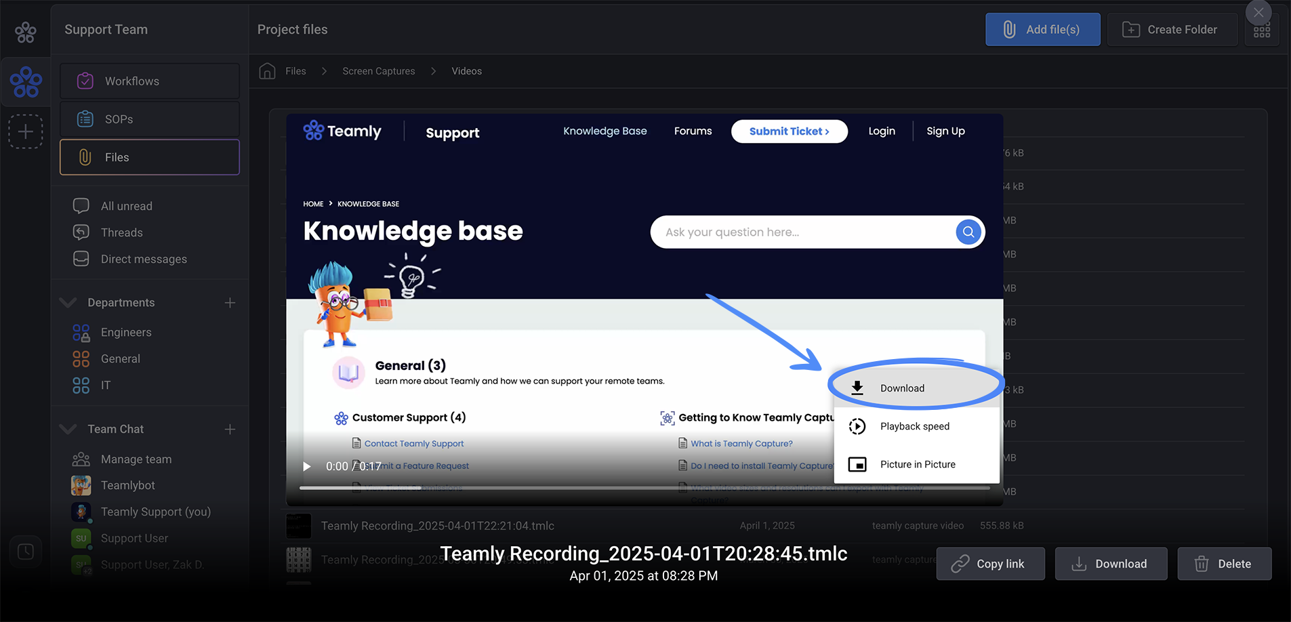Click Knowledge Base nav item in video
The image size is (1291, 622).
[x=605, y=131]
